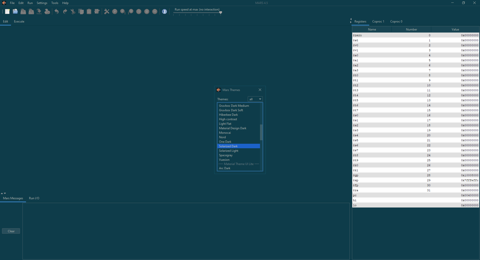This screenshot has height=260, width=480.
Task: Click the Print toolbar icon
Action: tap(47, 11)
